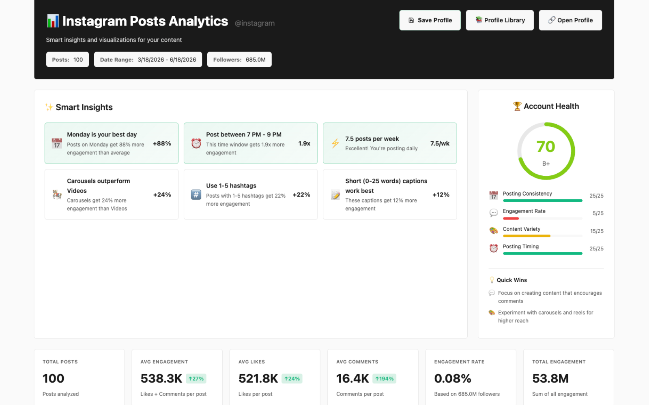Click the ↑24% badge in Avg Likes
649x405 pixels.
(292, 379)
